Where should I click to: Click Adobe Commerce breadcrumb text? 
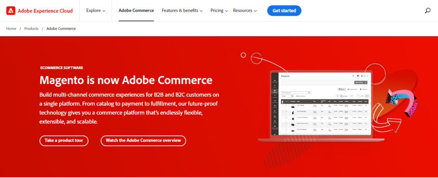coord(61,28)
